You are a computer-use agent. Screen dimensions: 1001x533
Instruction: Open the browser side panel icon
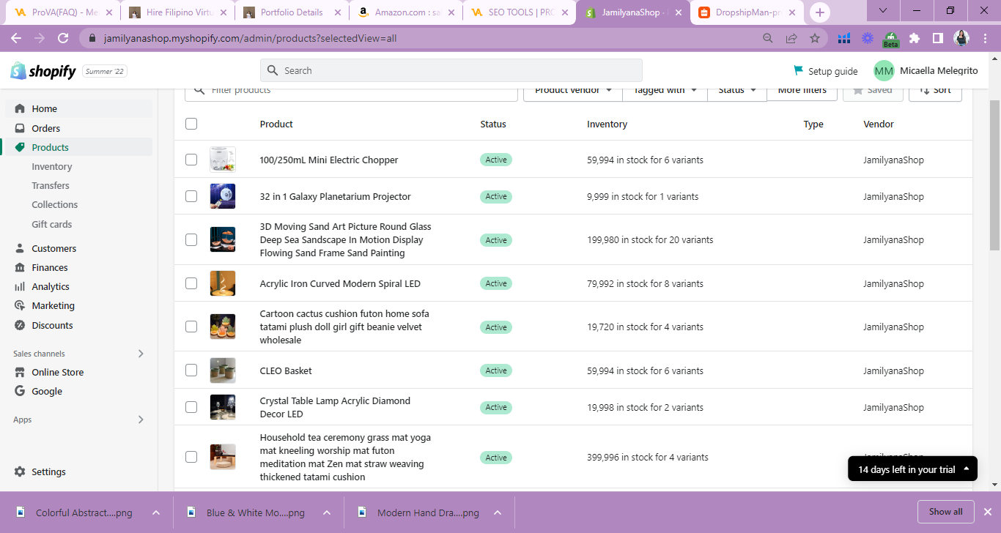click(x=938, y=38)
